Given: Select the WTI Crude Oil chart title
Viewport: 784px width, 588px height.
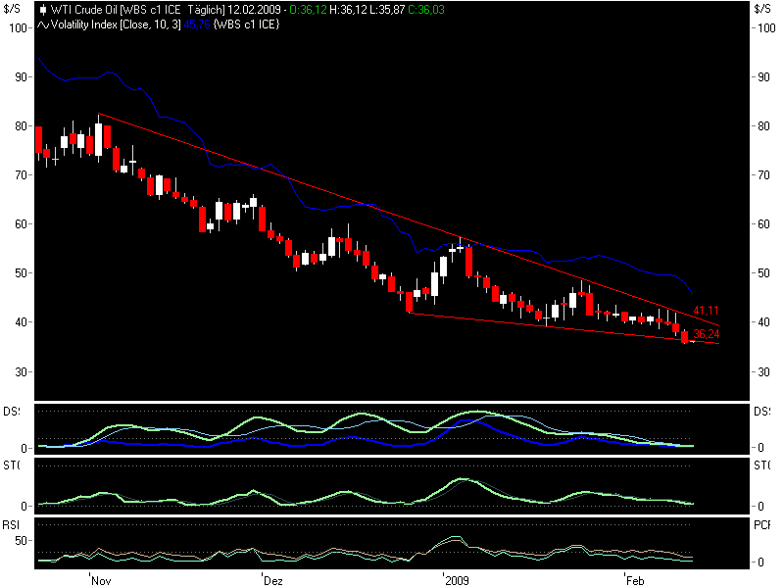Looking at the screenshot, I should (137, 10).
